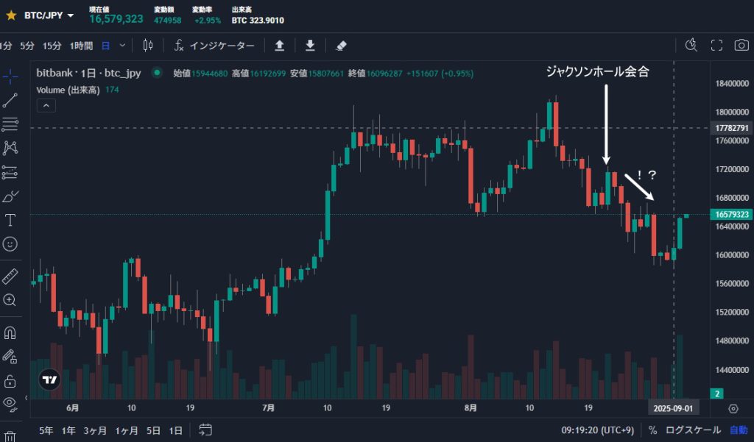Take a chart snapshot with the camera icon
This screenshot has width=754, height=442.
[x=741, y=45]
